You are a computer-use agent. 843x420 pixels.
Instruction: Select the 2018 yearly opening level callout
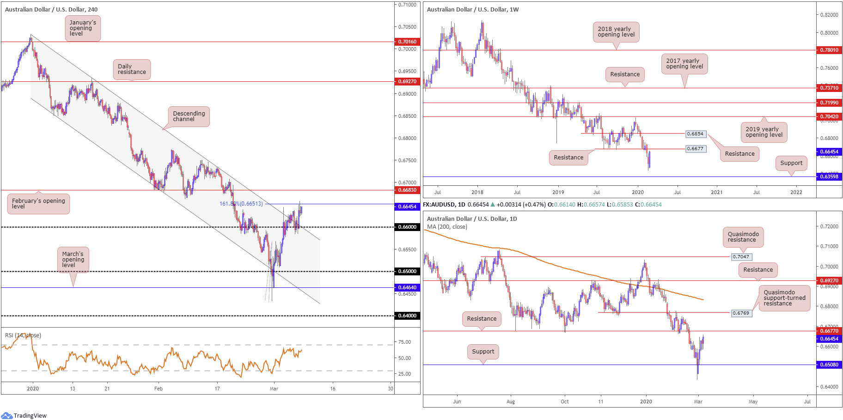coord(616,32)
